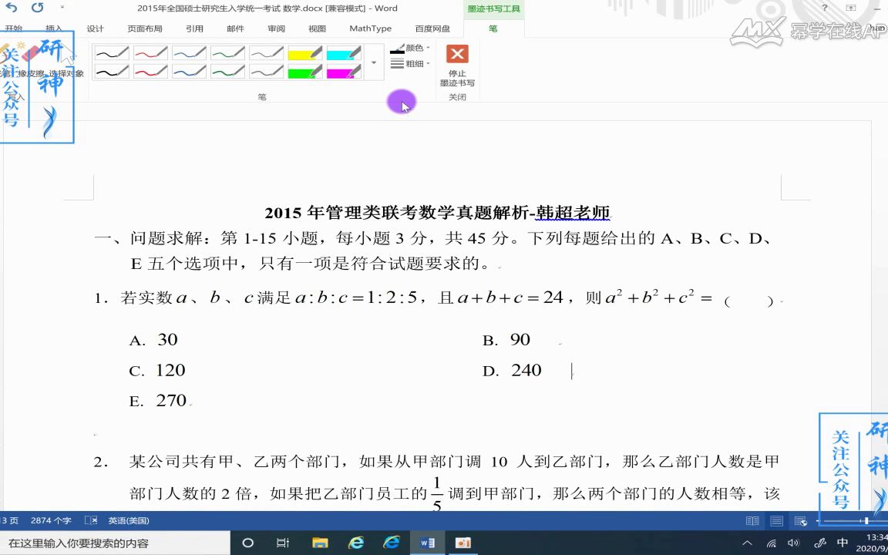Select the magenta highlighter pen
The height and width of the screenshot is (555, 888).
tap(343, 72)
